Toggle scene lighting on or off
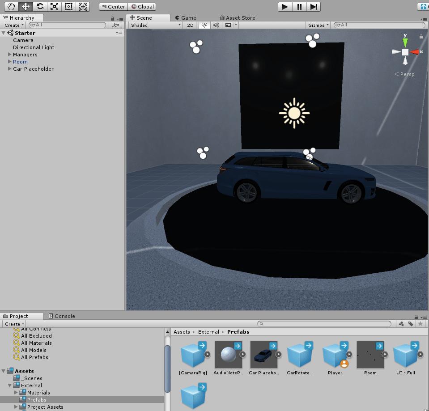Image resolution: width=429 pixels, height=411 pixels. pyautogui.click(x=204, y=25)
